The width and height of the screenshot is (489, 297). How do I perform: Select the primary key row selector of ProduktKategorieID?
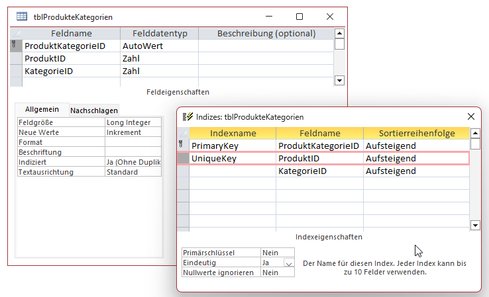pyautogui.click(x=16, y=46)
